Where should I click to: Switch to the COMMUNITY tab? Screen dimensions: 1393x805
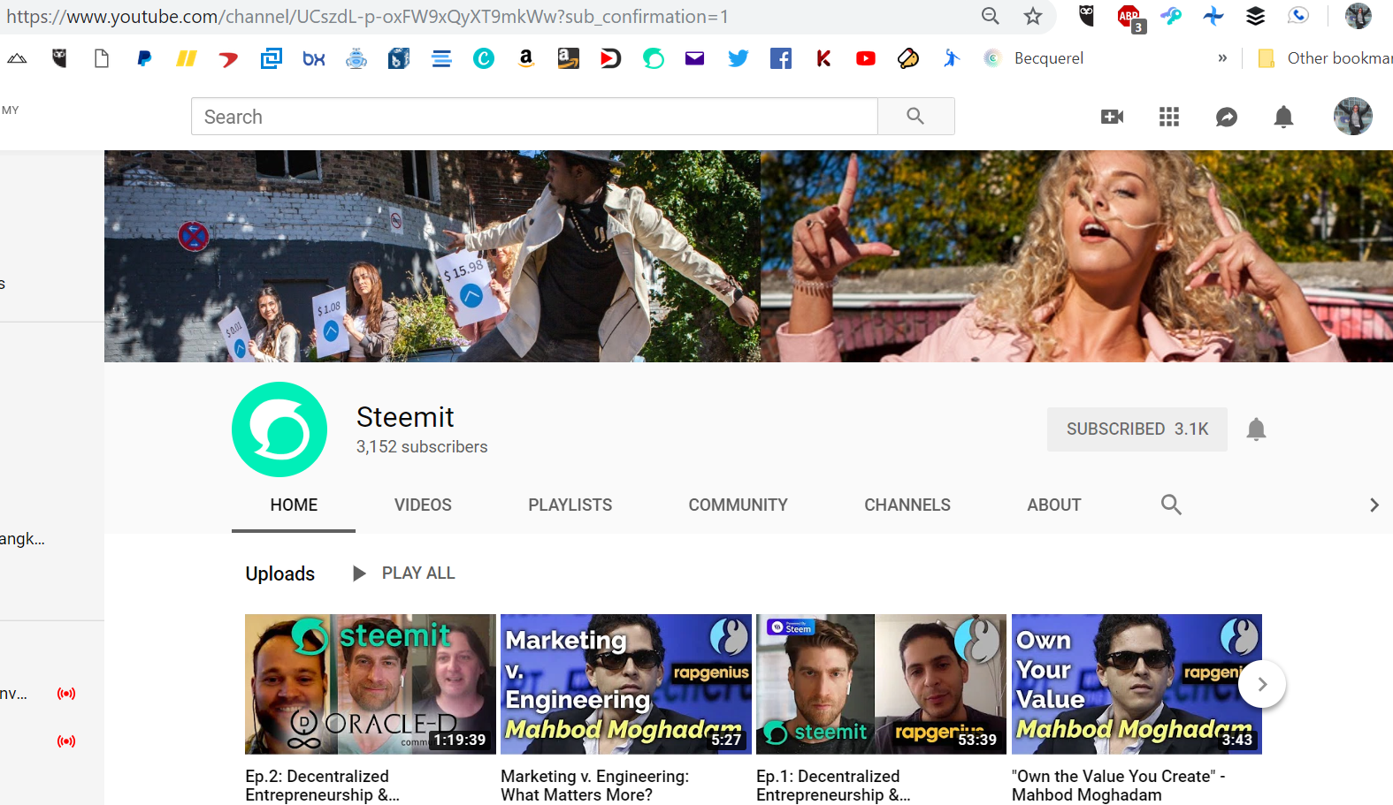739,505
